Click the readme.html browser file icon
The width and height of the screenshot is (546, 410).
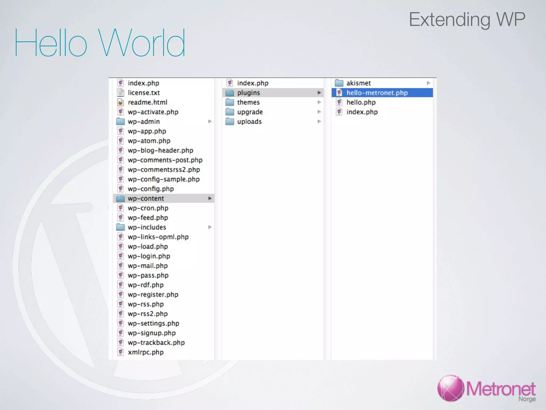pyautogui.click(x=121, y=102)
